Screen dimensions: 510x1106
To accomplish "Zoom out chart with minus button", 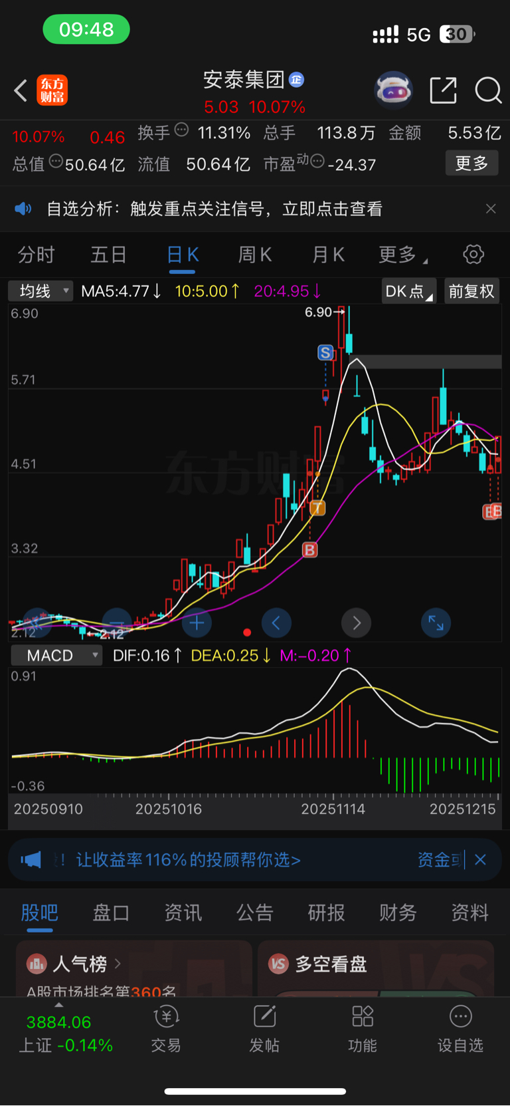I will [117, 623].
